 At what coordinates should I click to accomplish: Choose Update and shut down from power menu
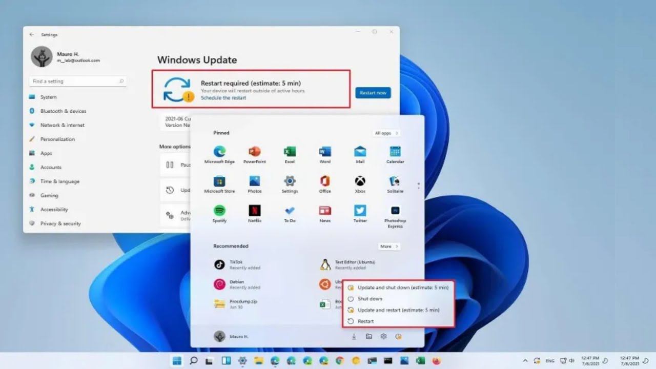398,288
